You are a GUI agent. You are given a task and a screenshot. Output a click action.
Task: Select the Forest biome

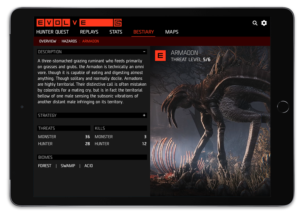(x=45, y=166)
